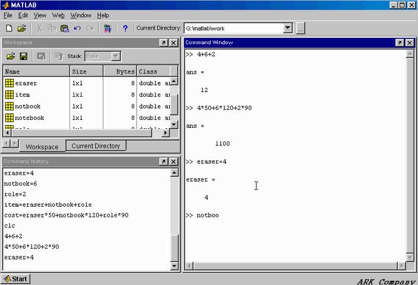
Task: Select 'cost=eraser*50+notbook*120+role*90' history line
Action: click(66, 215)
